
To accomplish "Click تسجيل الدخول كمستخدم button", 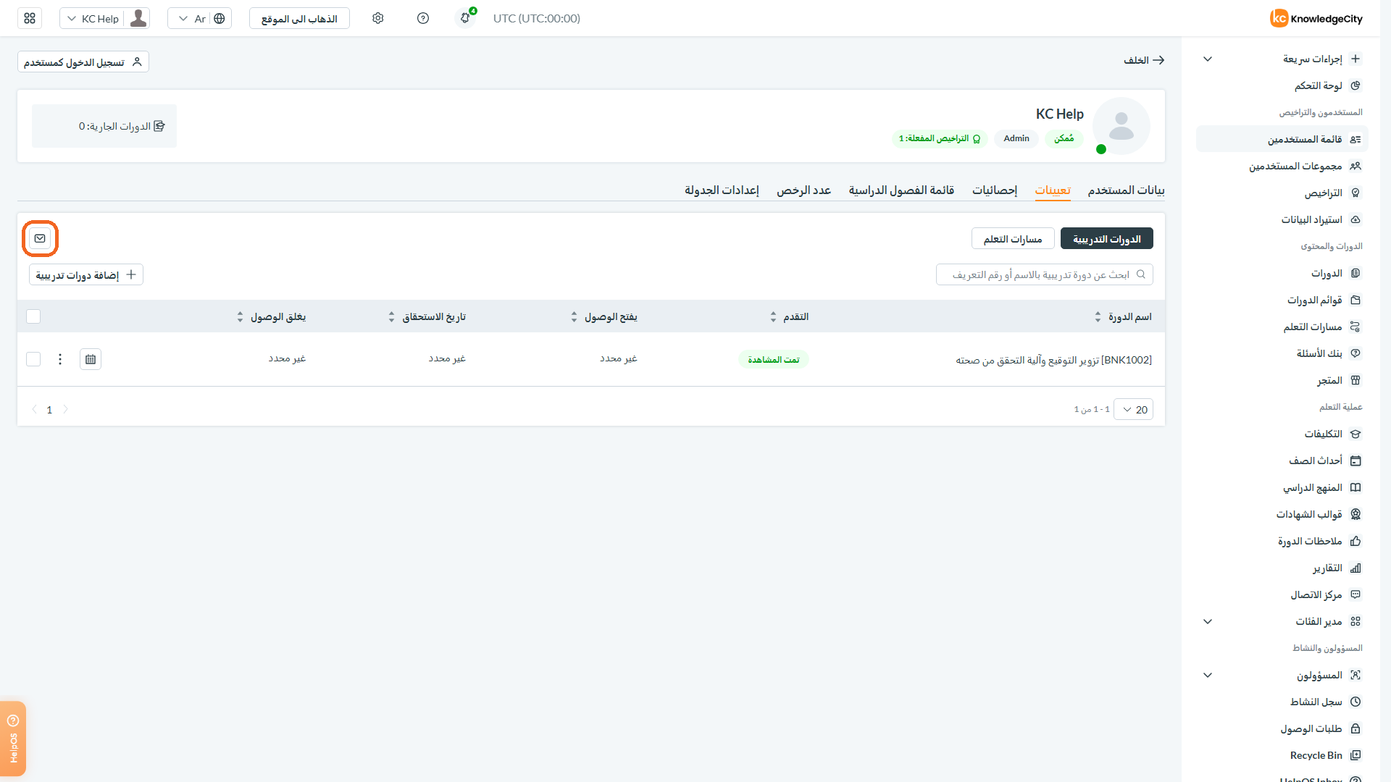I will pyautogui.click(x=83, y=62).
